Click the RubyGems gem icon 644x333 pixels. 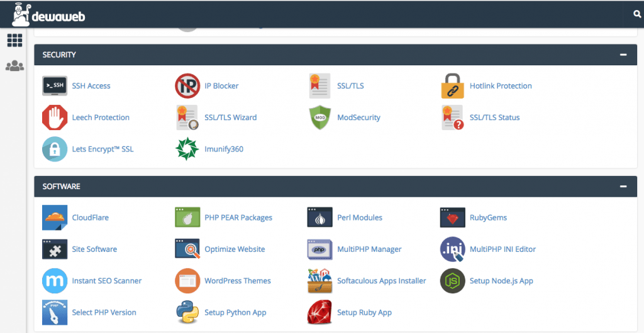[453, 217]
